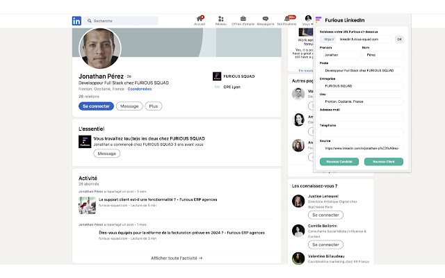This screenshot has width=445, height=278.
Task: Open the Plus options button
Action: (x=154, y=106)
